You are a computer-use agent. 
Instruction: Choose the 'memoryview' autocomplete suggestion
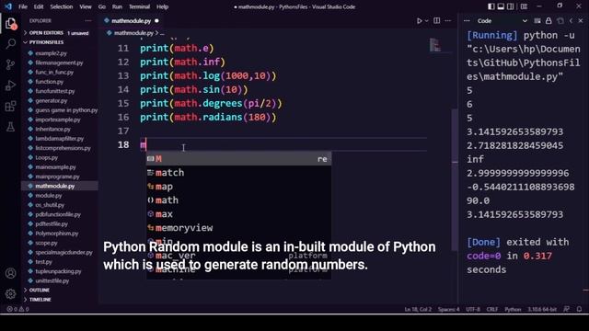point(238,228)
